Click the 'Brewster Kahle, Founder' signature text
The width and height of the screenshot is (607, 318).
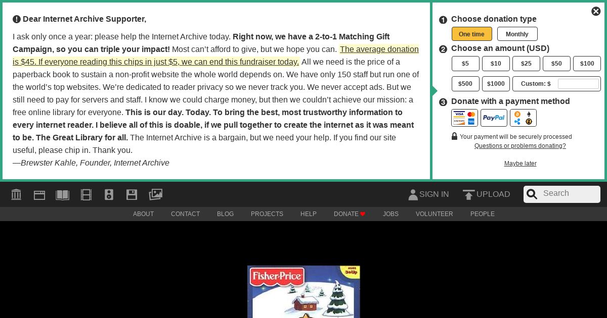click(x=91, y=163)
